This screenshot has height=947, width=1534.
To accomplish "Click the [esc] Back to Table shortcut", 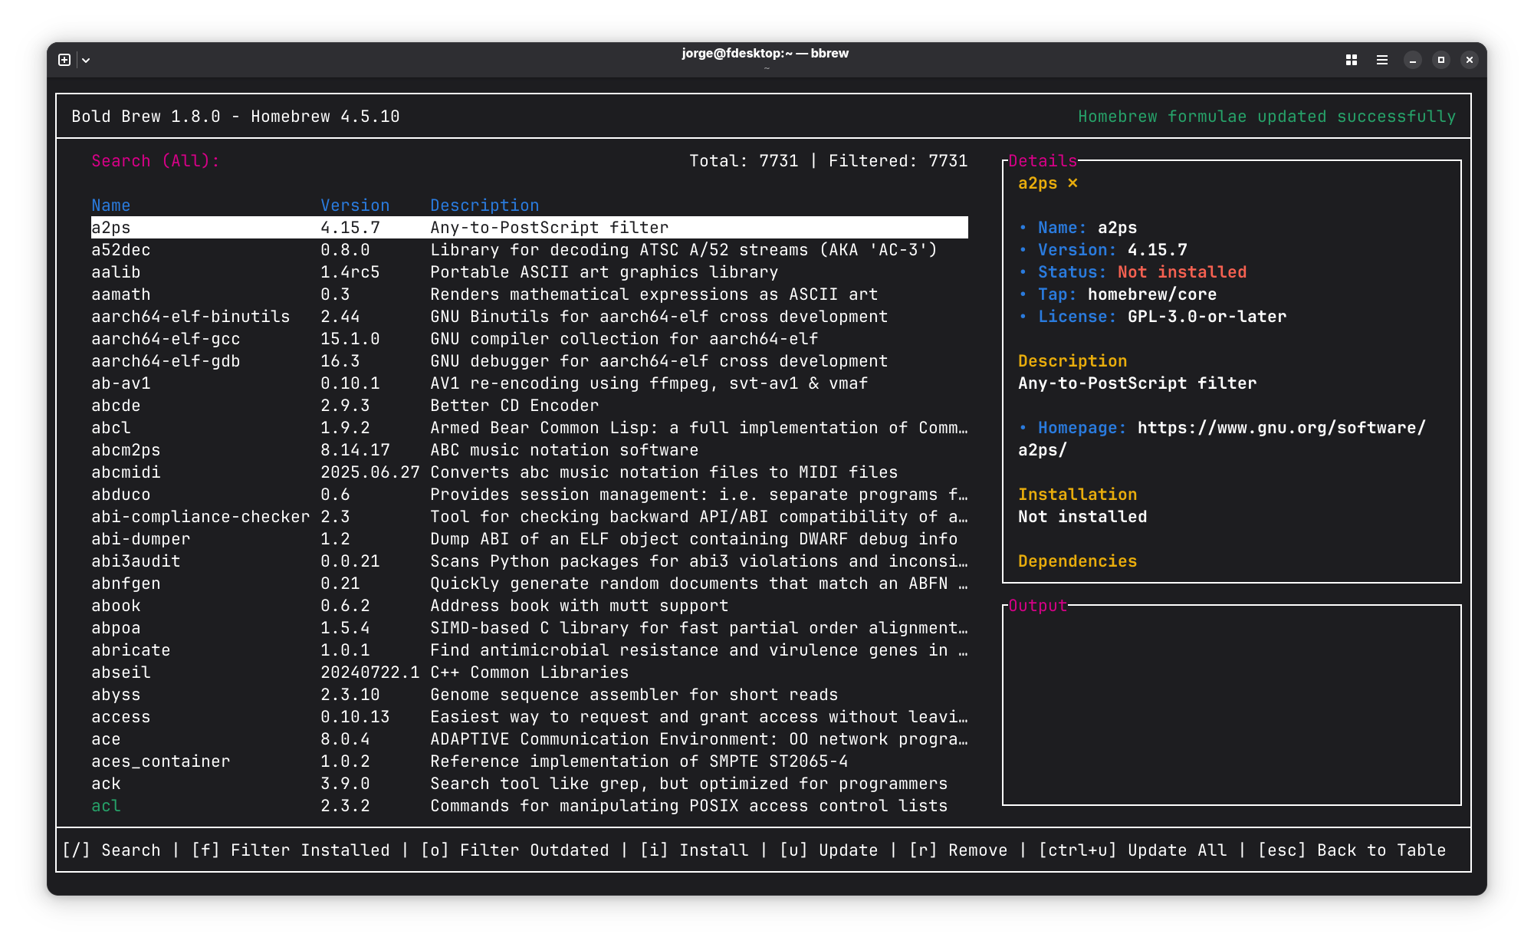I will 1352,850.
